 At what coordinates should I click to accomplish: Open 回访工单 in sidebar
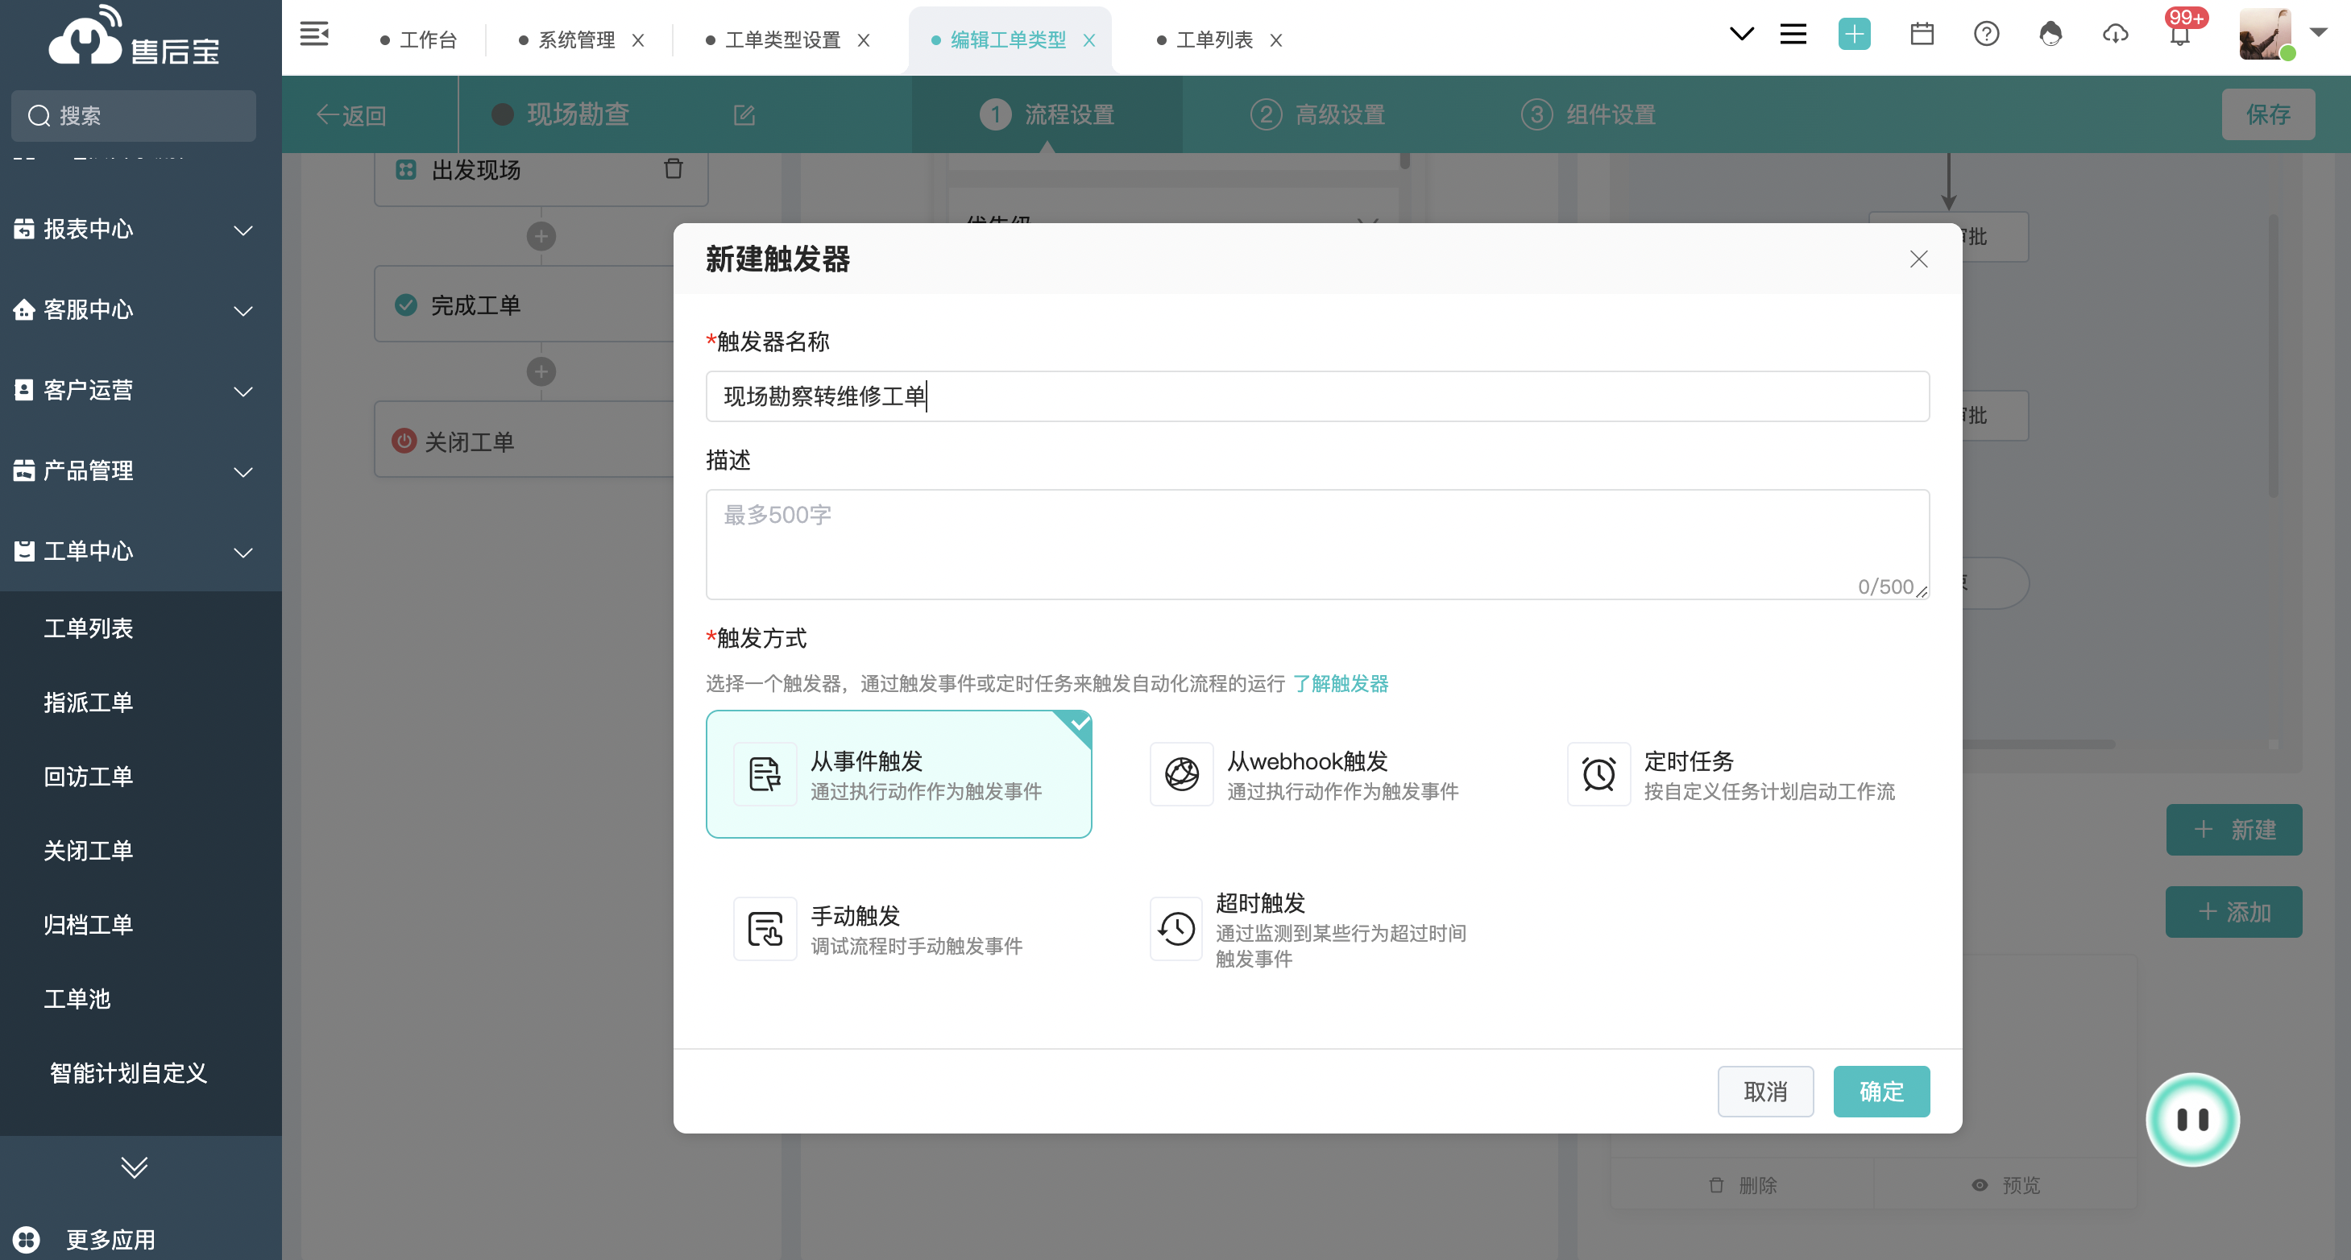click(x=89, y=777)
